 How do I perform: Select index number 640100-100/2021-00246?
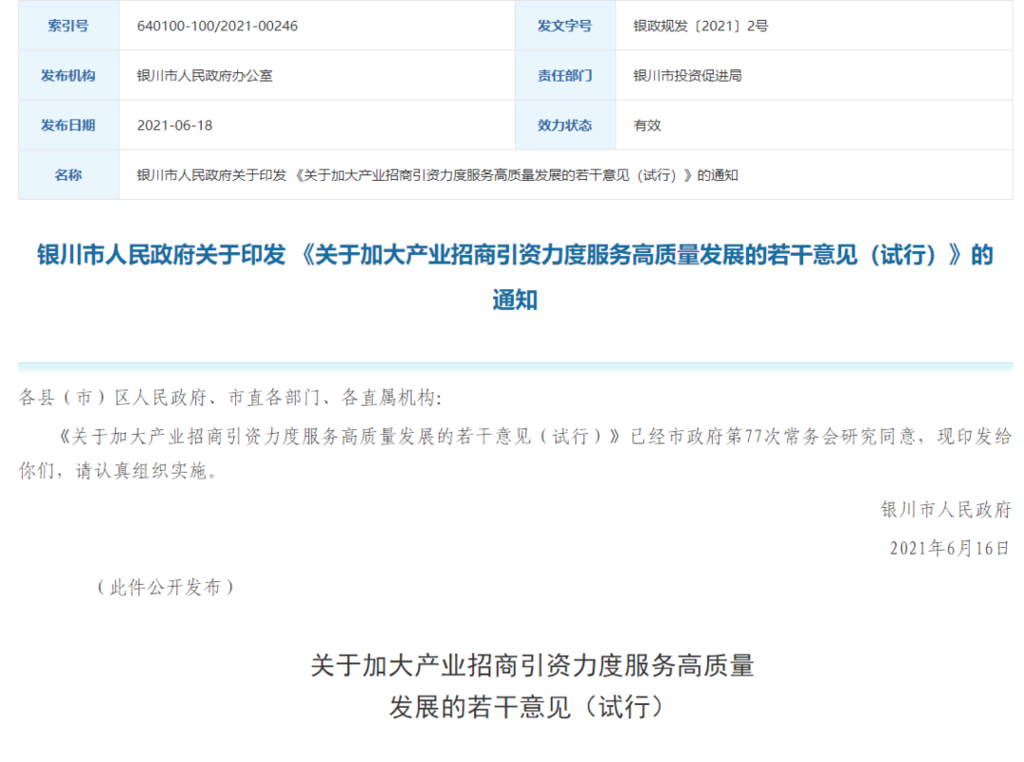click(217, 26)
